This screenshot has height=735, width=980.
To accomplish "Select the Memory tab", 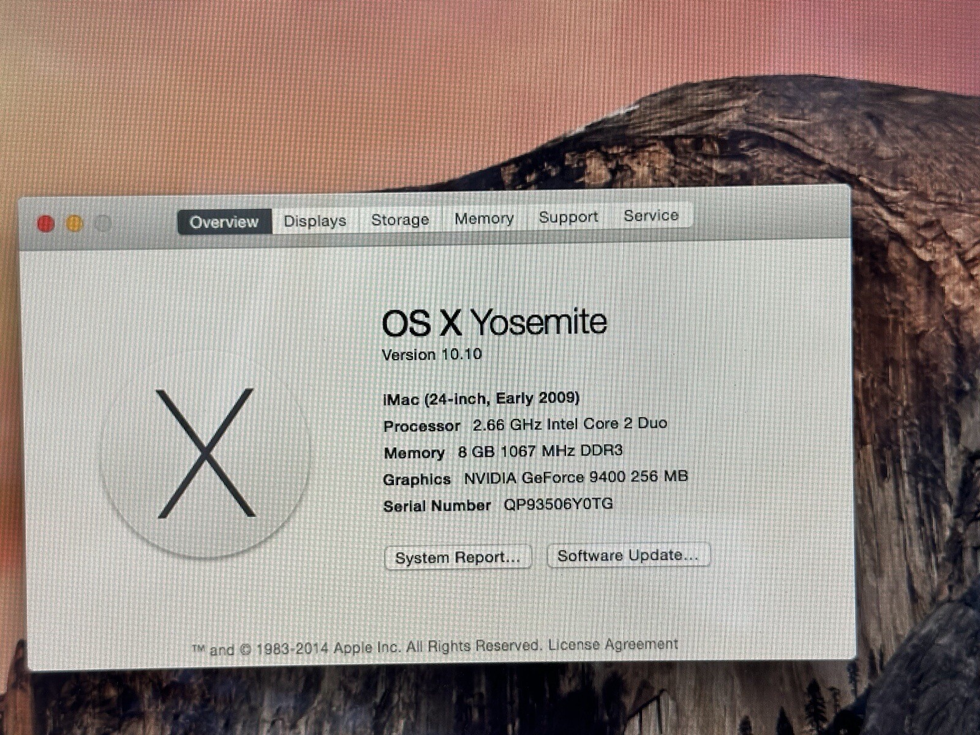I will click(484, 218).
